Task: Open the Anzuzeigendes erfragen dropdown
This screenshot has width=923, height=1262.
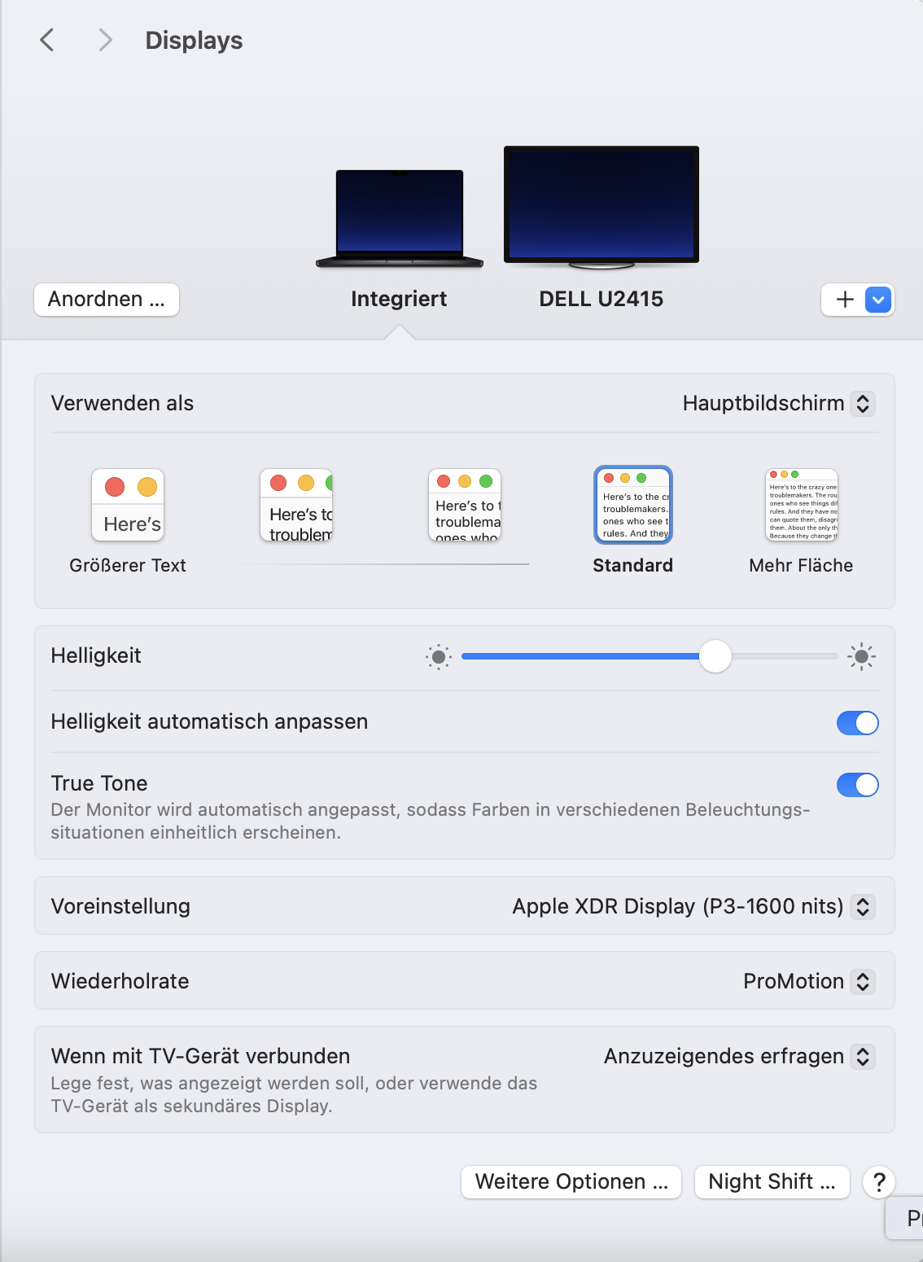Action: coord(739,1056)
